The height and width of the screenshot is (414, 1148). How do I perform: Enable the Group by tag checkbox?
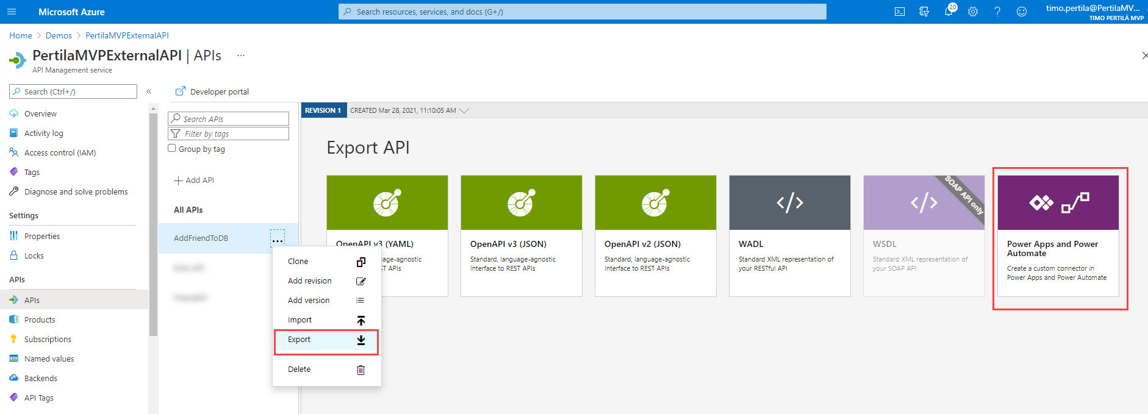[x=172, y=148]
